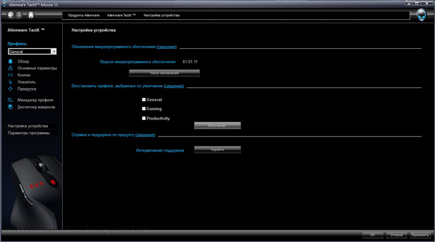Open Диспетчер макросов in the sidebar
The height and width of the screenshot is (242, 435).
[36, 107]
